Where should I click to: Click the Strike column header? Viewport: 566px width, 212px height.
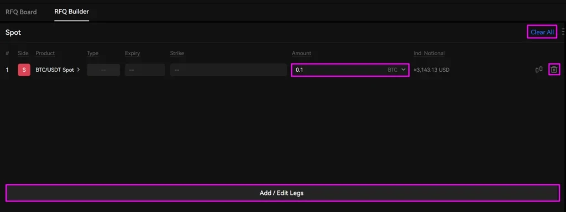177,54
